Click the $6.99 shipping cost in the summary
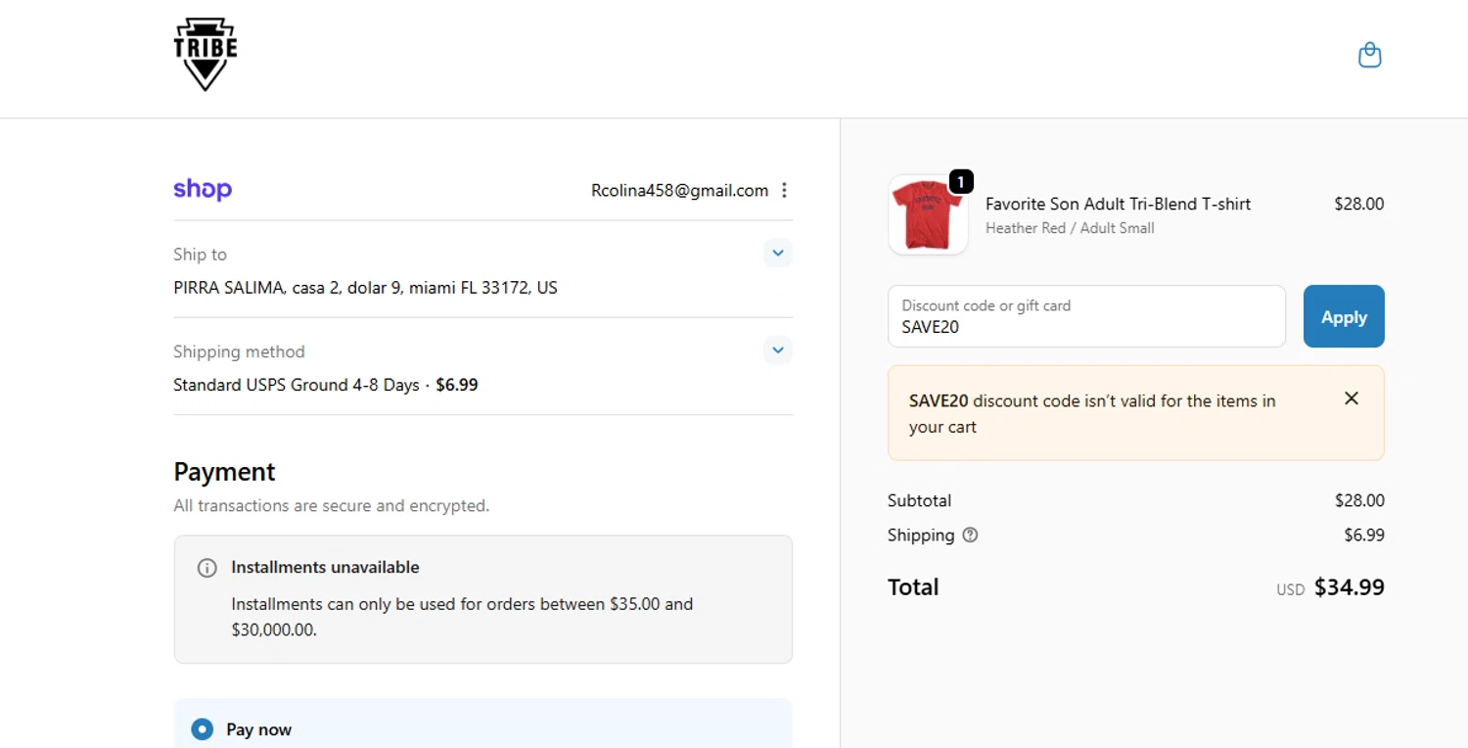Viewport: 1468px width, 748px height. (x=1364, y=535)
